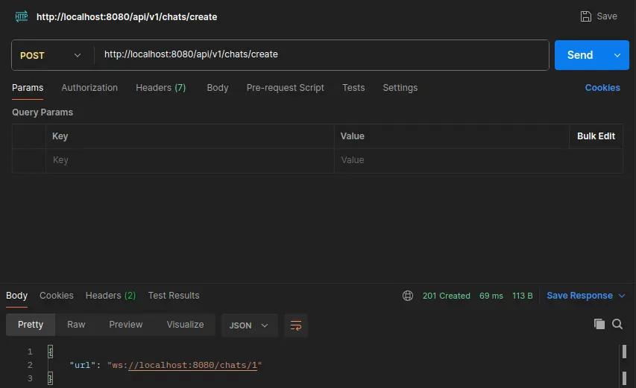The image size is (636, 388).
Task: Switch to the Authorization tab
Action: (x=89, y=88)
